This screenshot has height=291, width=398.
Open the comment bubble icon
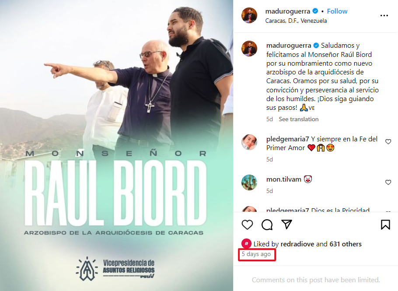pos(267,225)
